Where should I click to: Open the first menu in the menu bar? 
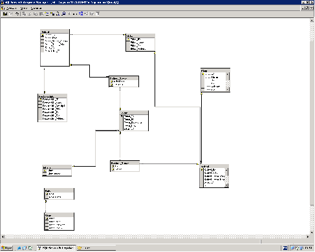(x=11, y=8)
